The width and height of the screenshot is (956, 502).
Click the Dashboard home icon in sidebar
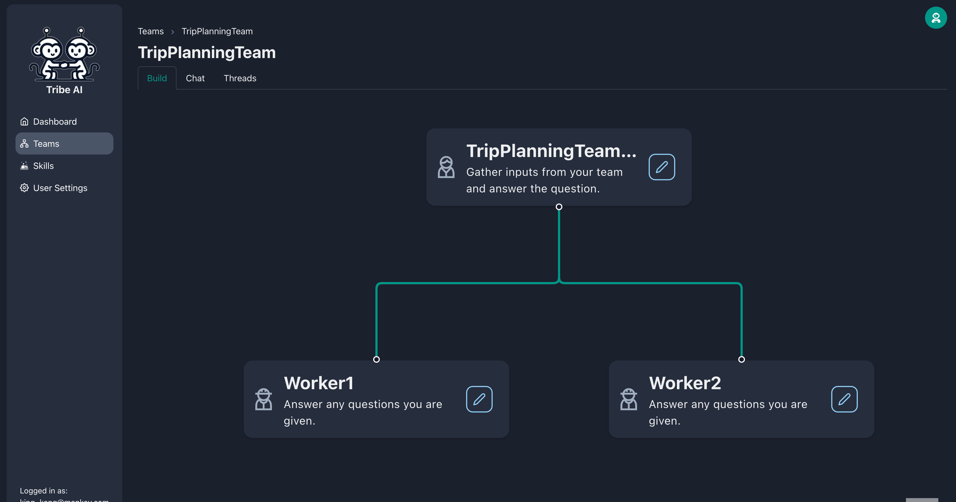coord(25,122)
